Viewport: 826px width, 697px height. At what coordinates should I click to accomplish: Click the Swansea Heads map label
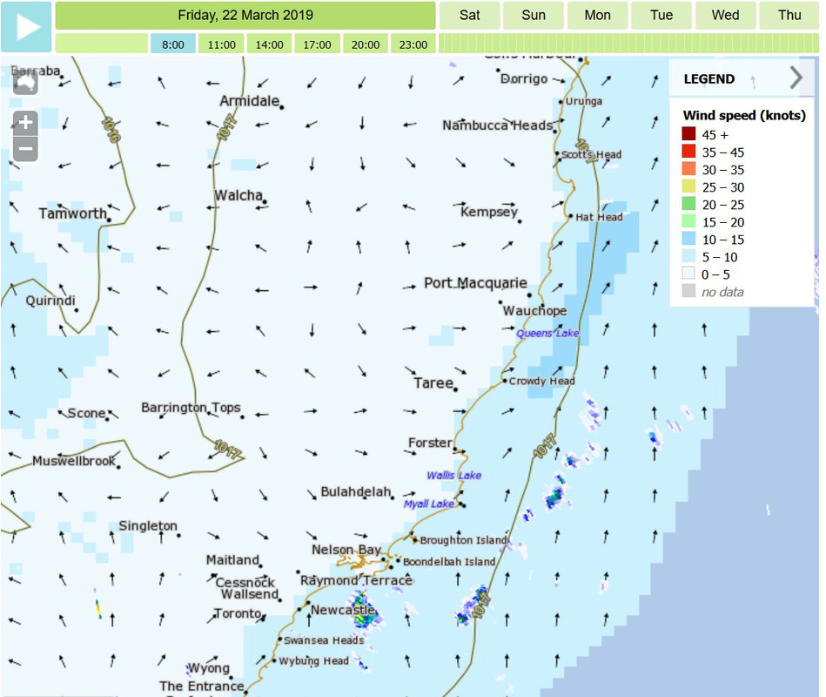[x=324, y=640]
